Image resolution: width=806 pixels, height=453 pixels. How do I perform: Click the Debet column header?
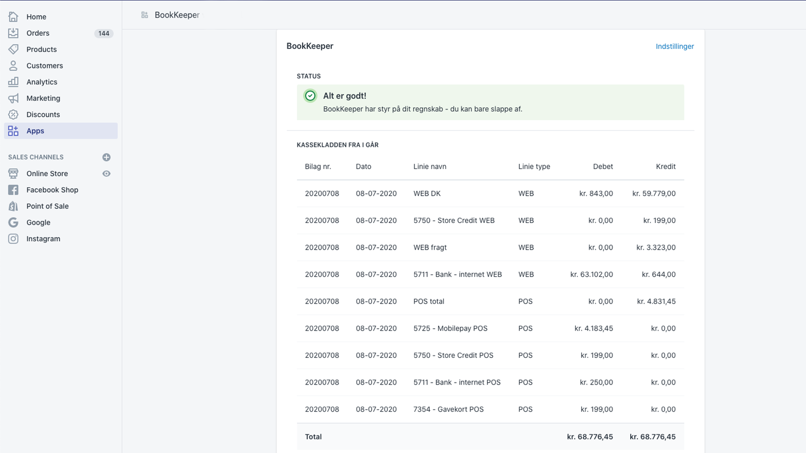[602, 167]
